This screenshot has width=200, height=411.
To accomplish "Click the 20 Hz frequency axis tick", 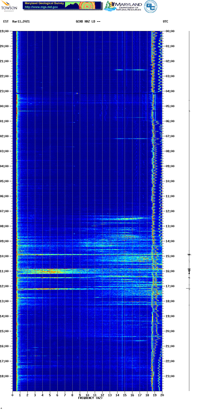I will pos(162,395).
